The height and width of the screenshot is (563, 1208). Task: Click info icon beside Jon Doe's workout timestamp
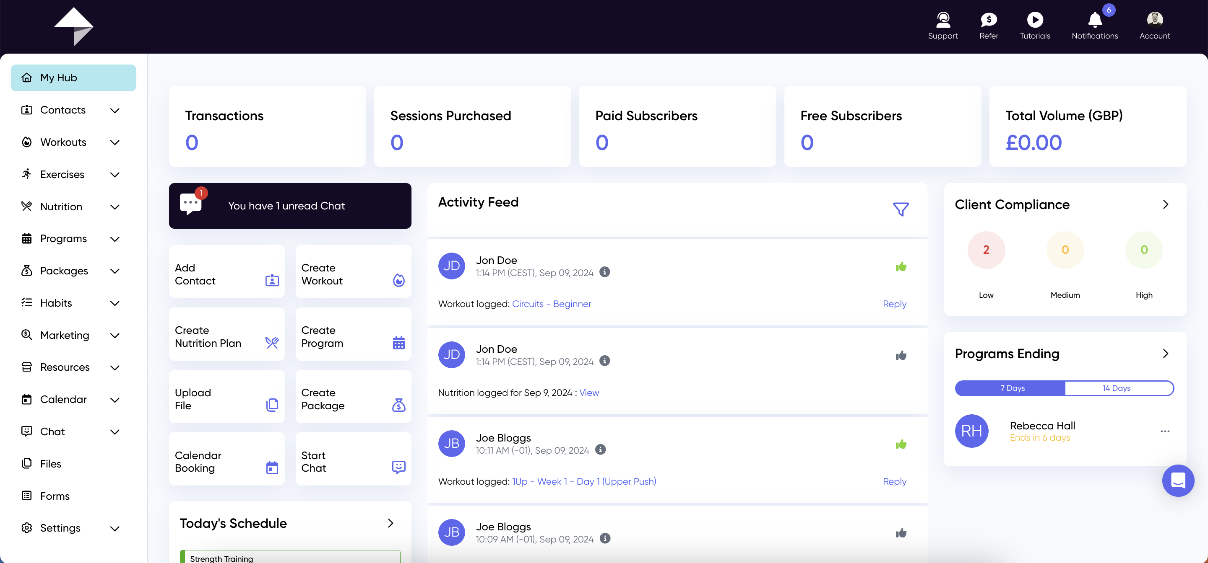tap(605, 272)
